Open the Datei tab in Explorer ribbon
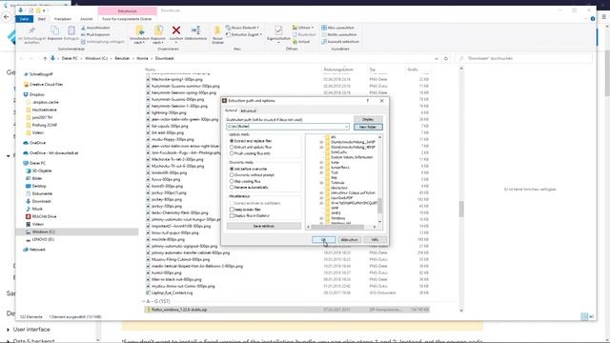The height and width of the screenshot is (343, 610). 24,19
